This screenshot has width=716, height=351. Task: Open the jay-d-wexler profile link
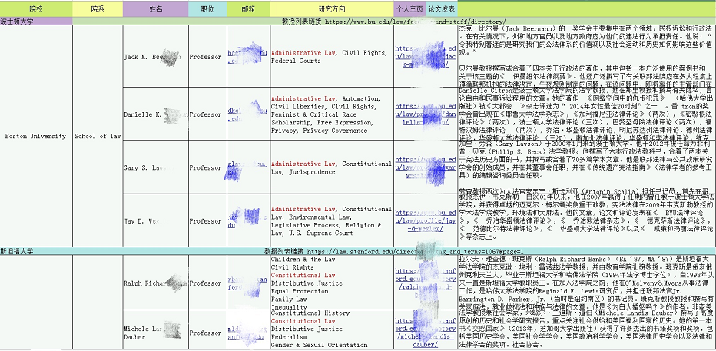tap(426, 220)
